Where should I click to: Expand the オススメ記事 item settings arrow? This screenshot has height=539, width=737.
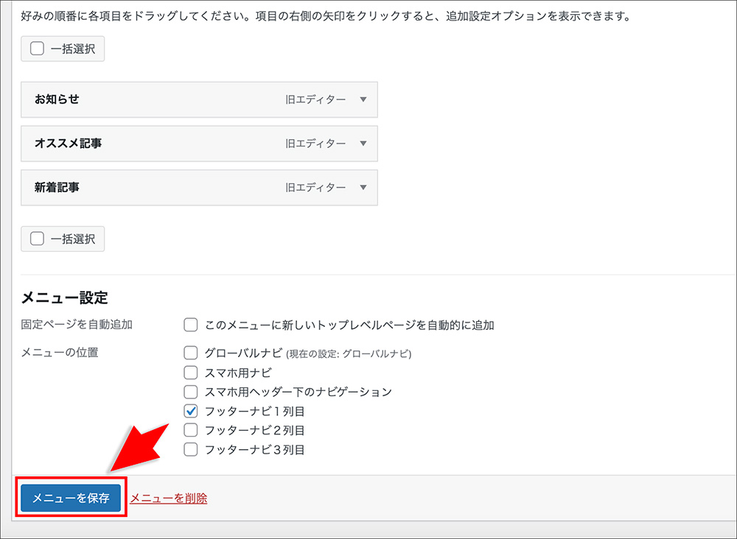pos(363,144)
